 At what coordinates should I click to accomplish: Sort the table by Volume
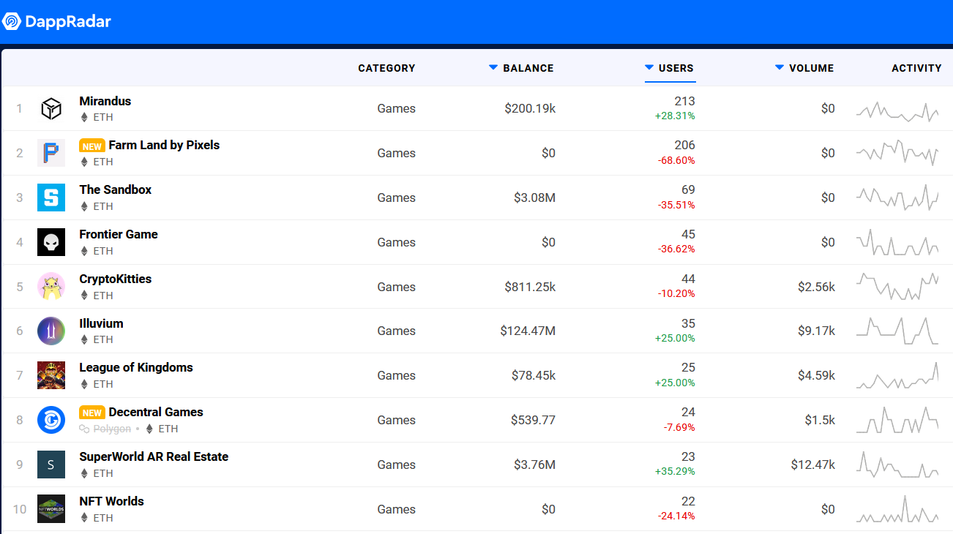pos(804,68)
